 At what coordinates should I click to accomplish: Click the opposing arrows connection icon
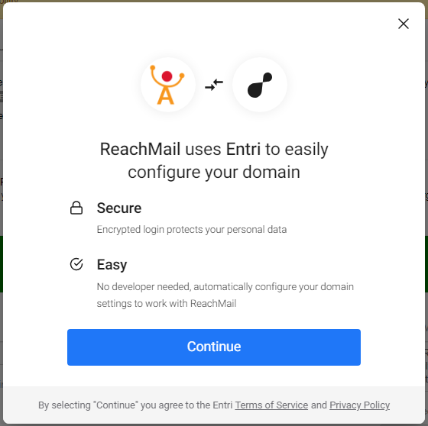[214, 85]
